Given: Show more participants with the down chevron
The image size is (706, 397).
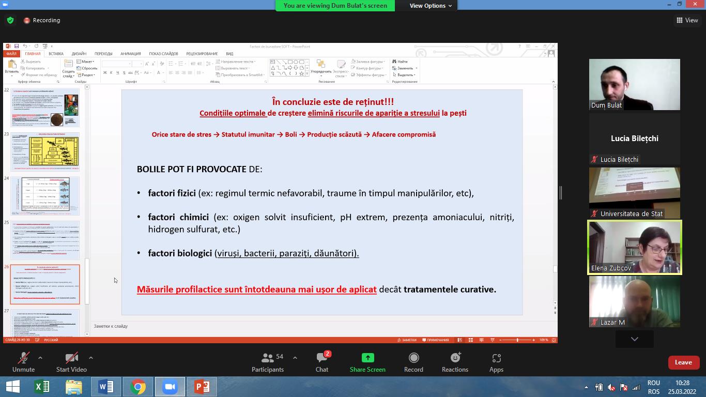Looking at the screenshot, I should pyautogui.click(x=634, y=339).
